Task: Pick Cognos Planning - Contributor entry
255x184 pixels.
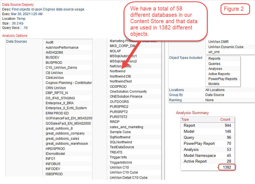Action: [69, 83]
